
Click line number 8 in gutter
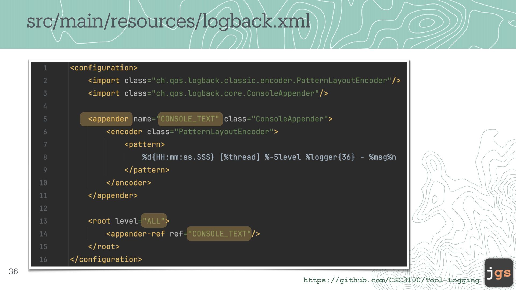coord(45,157)
